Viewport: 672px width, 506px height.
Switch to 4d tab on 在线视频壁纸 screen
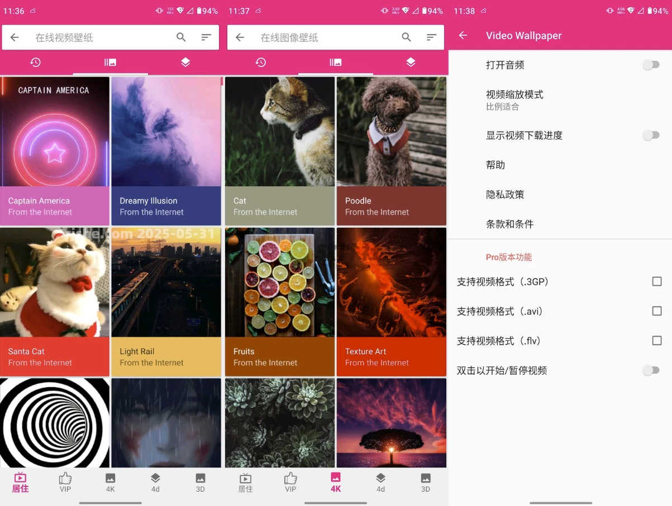point(155,483)
